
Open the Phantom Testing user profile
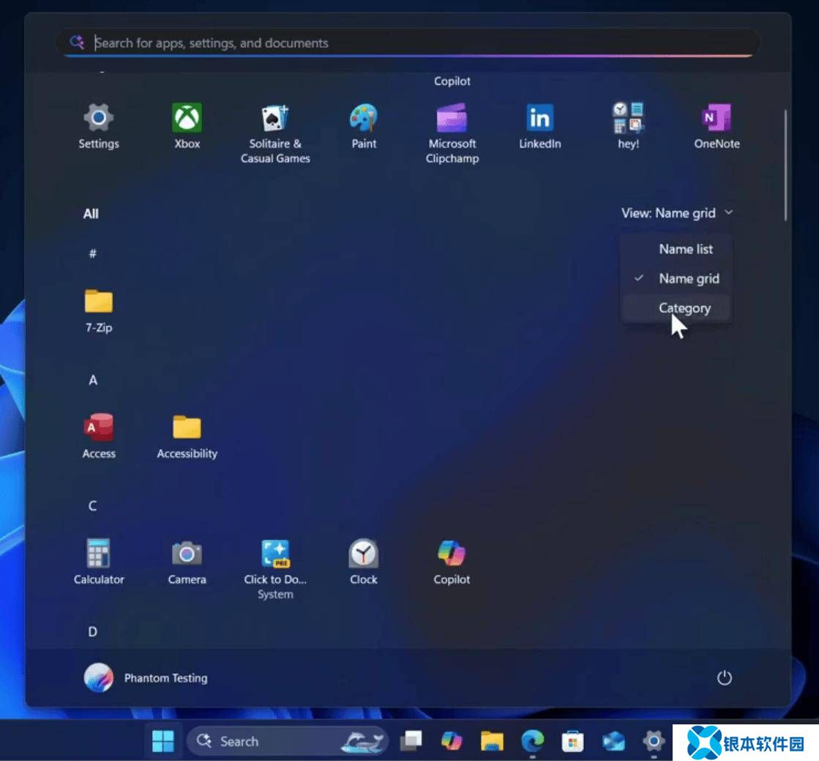(x=146, y=678)
